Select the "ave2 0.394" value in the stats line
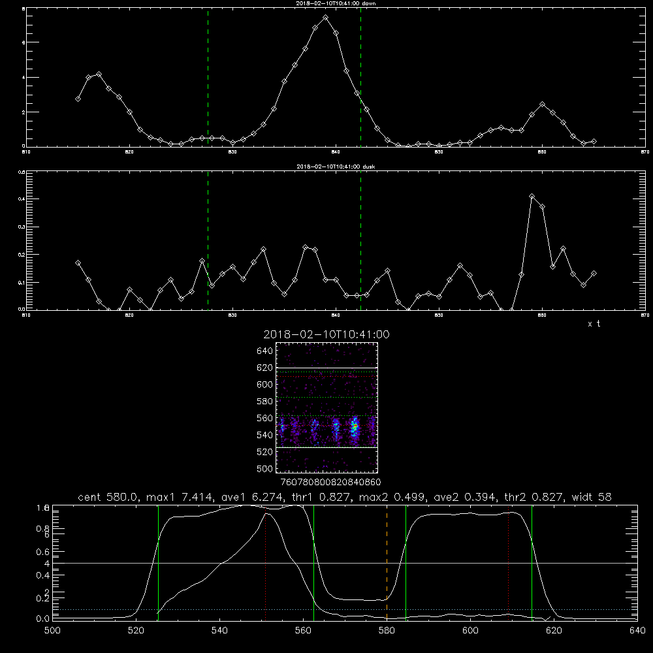 465,497
